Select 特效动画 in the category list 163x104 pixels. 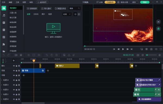click(13, 27)
